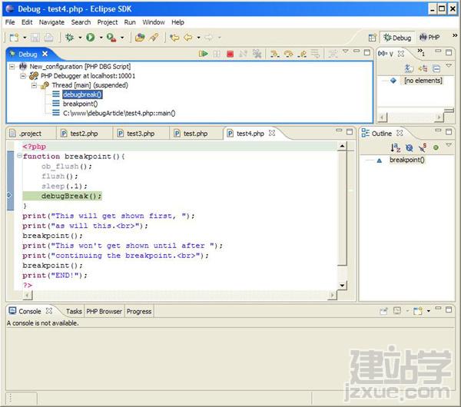The image size is (461, 407).
Task: Collapse the Thread [main] node
Action: [34, 85]
